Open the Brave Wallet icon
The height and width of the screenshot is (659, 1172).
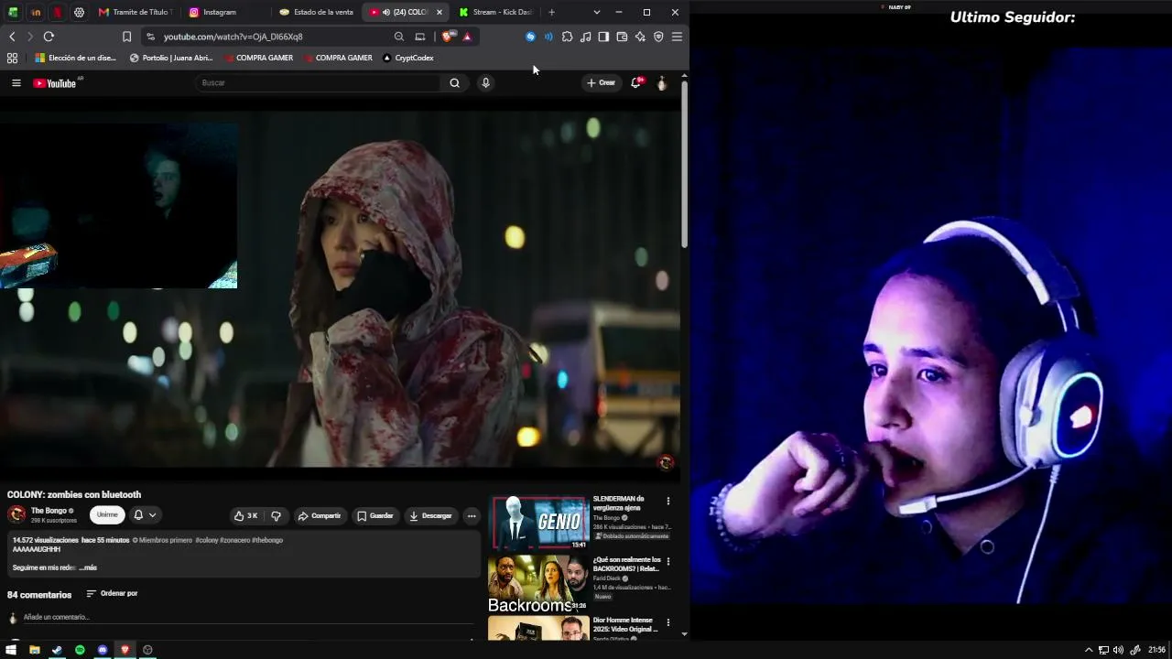coord(622,37)
